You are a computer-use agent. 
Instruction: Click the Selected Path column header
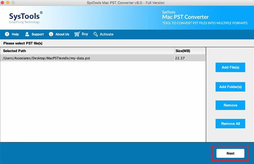pyautogui.click(x=88, y=51)
